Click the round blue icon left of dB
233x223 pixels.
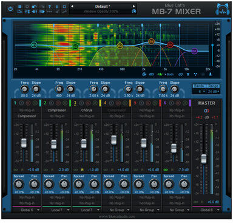click(x=144, y=74)
